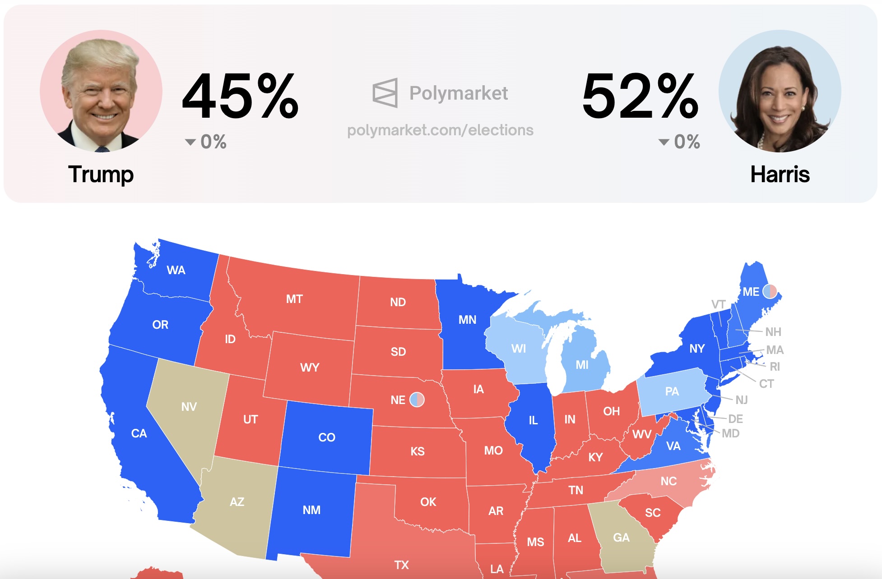This screenshot has width=882, height=579.
Task: Click the Polymarket logo icon
Action: 385,93
